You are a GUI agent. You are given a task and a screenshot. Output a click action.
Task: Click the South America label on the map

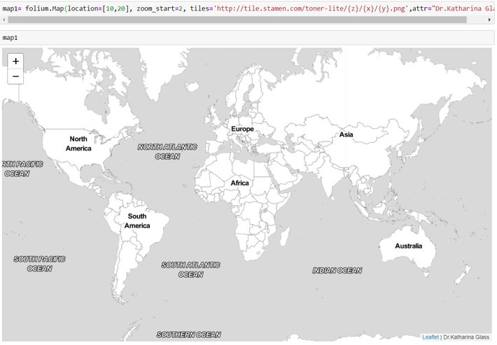pos(137,221)
